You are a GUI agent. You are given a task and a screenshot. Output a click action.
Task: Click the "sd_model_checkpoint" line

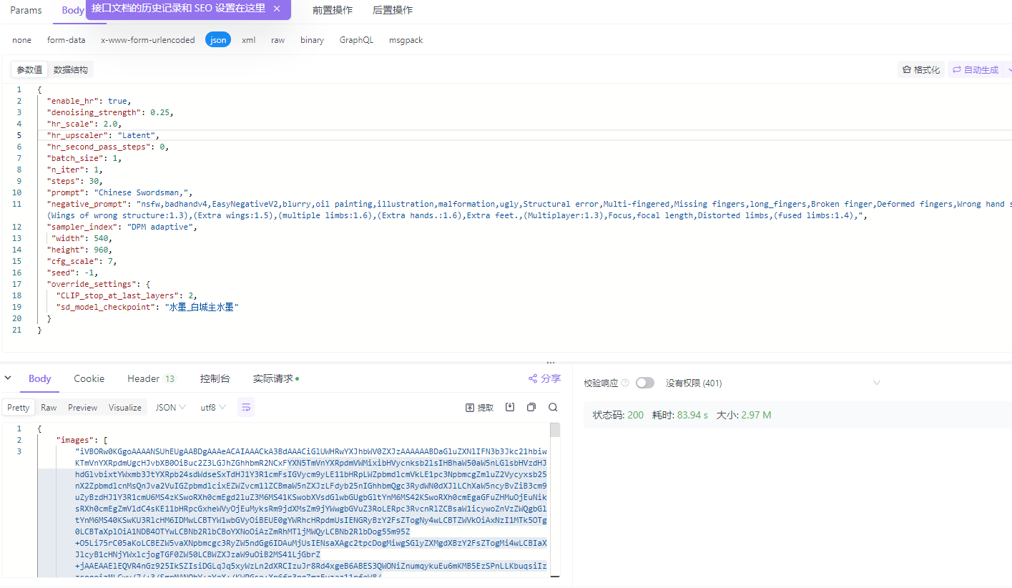(x=147, y=307)
